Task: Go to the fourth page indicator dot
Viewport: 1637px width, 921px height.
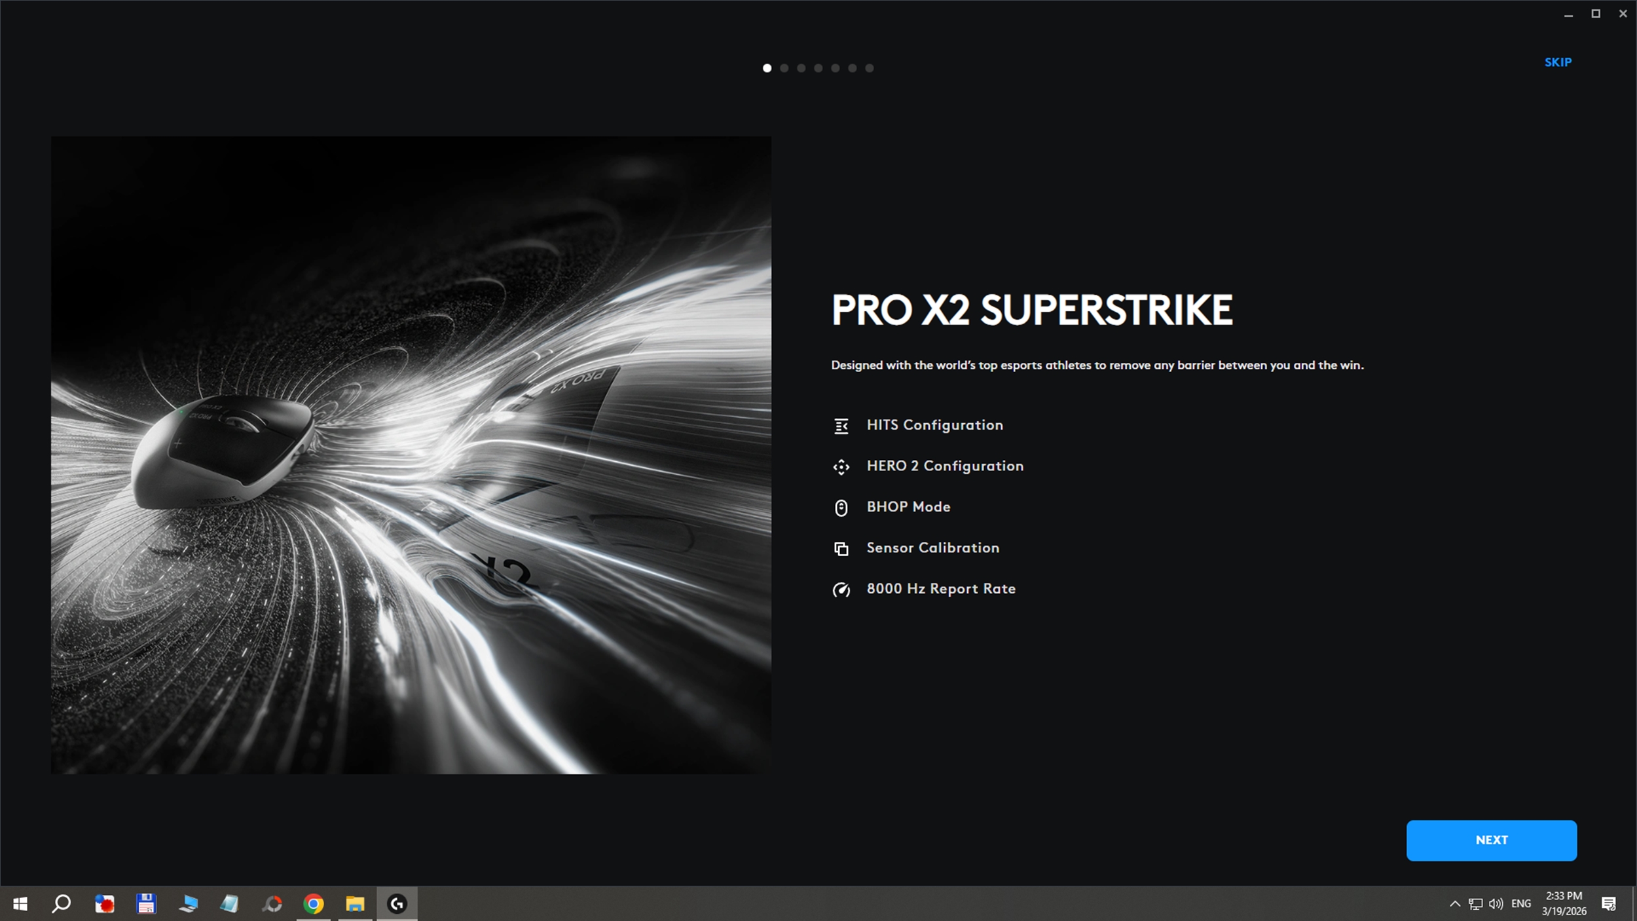Action: tap(818, 68)
